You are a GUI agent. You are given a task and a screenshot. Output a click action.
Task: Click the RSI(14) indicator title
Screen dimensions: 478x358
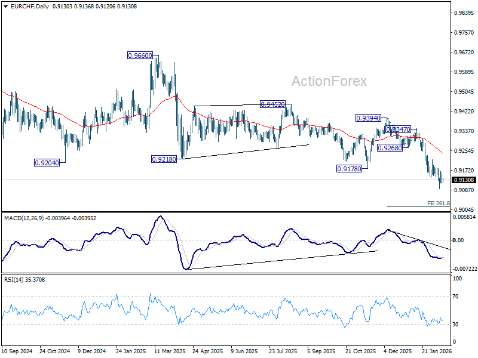coord(13,280)
